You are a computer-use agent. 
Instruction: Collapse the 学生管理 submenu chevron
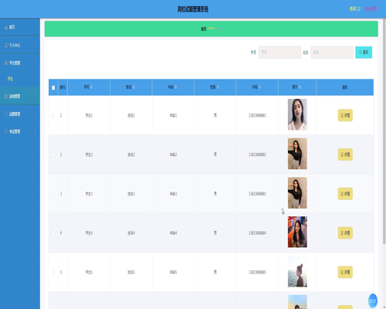[35, 63]
